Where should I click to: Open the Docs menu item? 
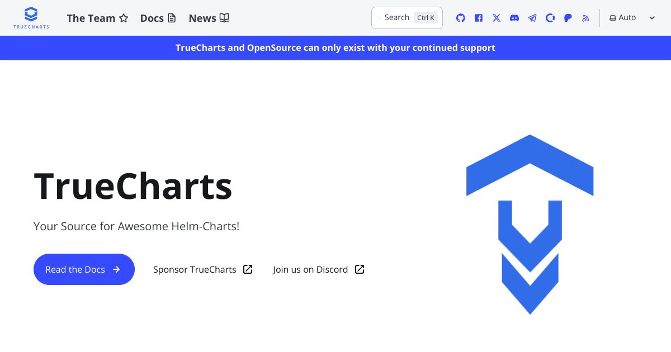[158, 18]
